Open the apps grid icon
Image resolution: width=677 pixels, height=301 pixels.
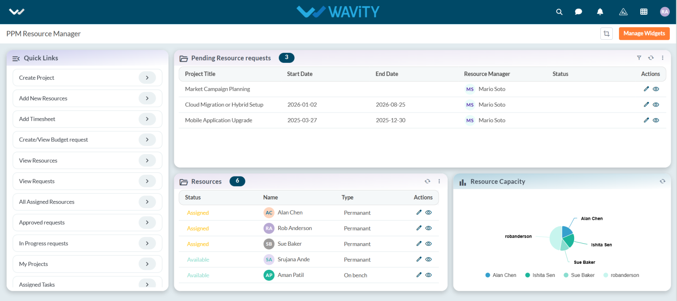(x=644, y=12)
